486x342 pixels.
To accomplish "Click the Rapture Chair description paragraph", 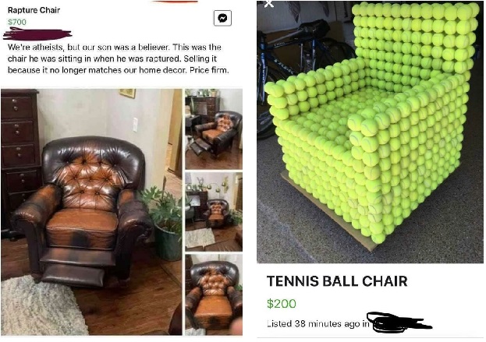I will 119,58.
